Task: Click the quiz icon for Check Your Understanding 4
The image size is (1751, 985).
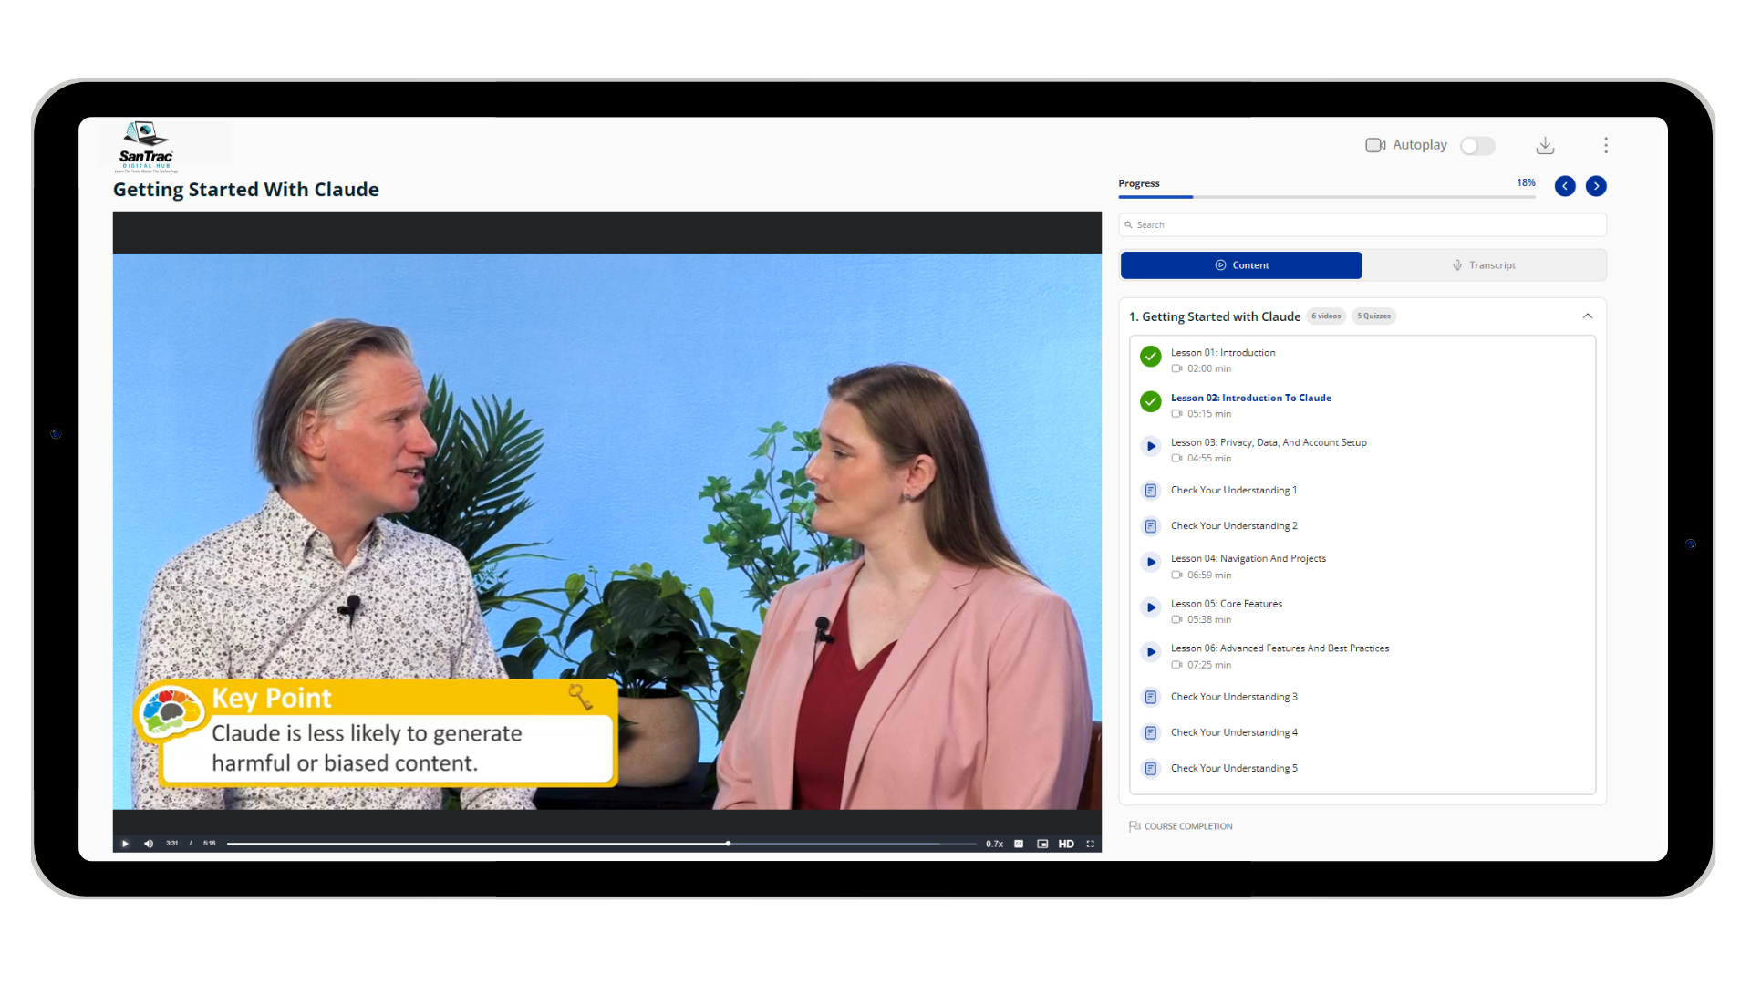Action: (1151, 732)
